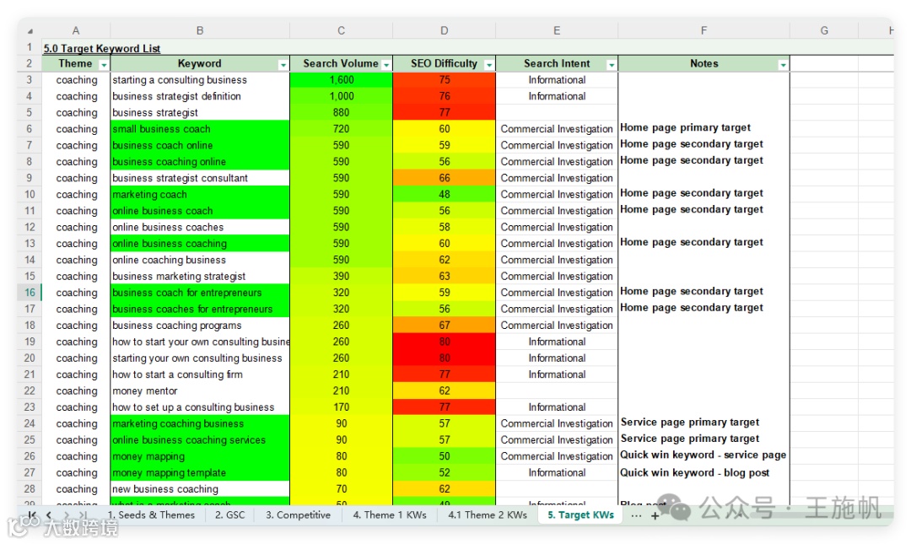Click the 'online business coaches' cell
911x544 pixels.
coord(200,227)
